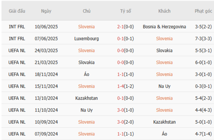
Task: Click the 7-3(3-3) corner kick stat
Action: click(203, 39)
